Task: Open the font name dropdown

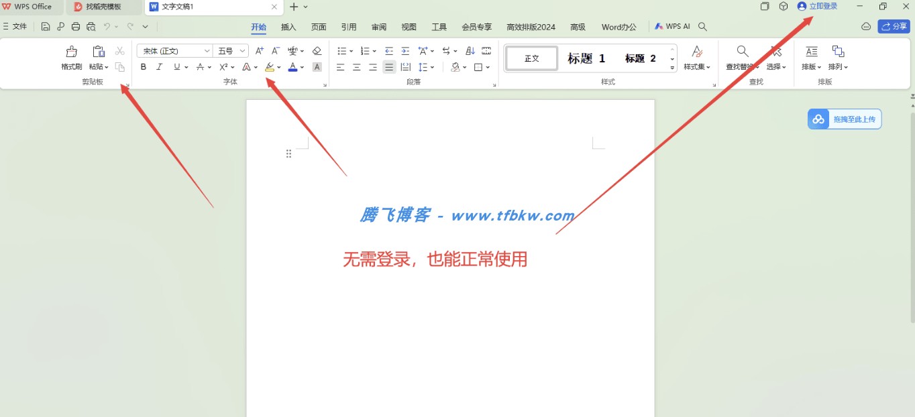Action: (207, 50)
